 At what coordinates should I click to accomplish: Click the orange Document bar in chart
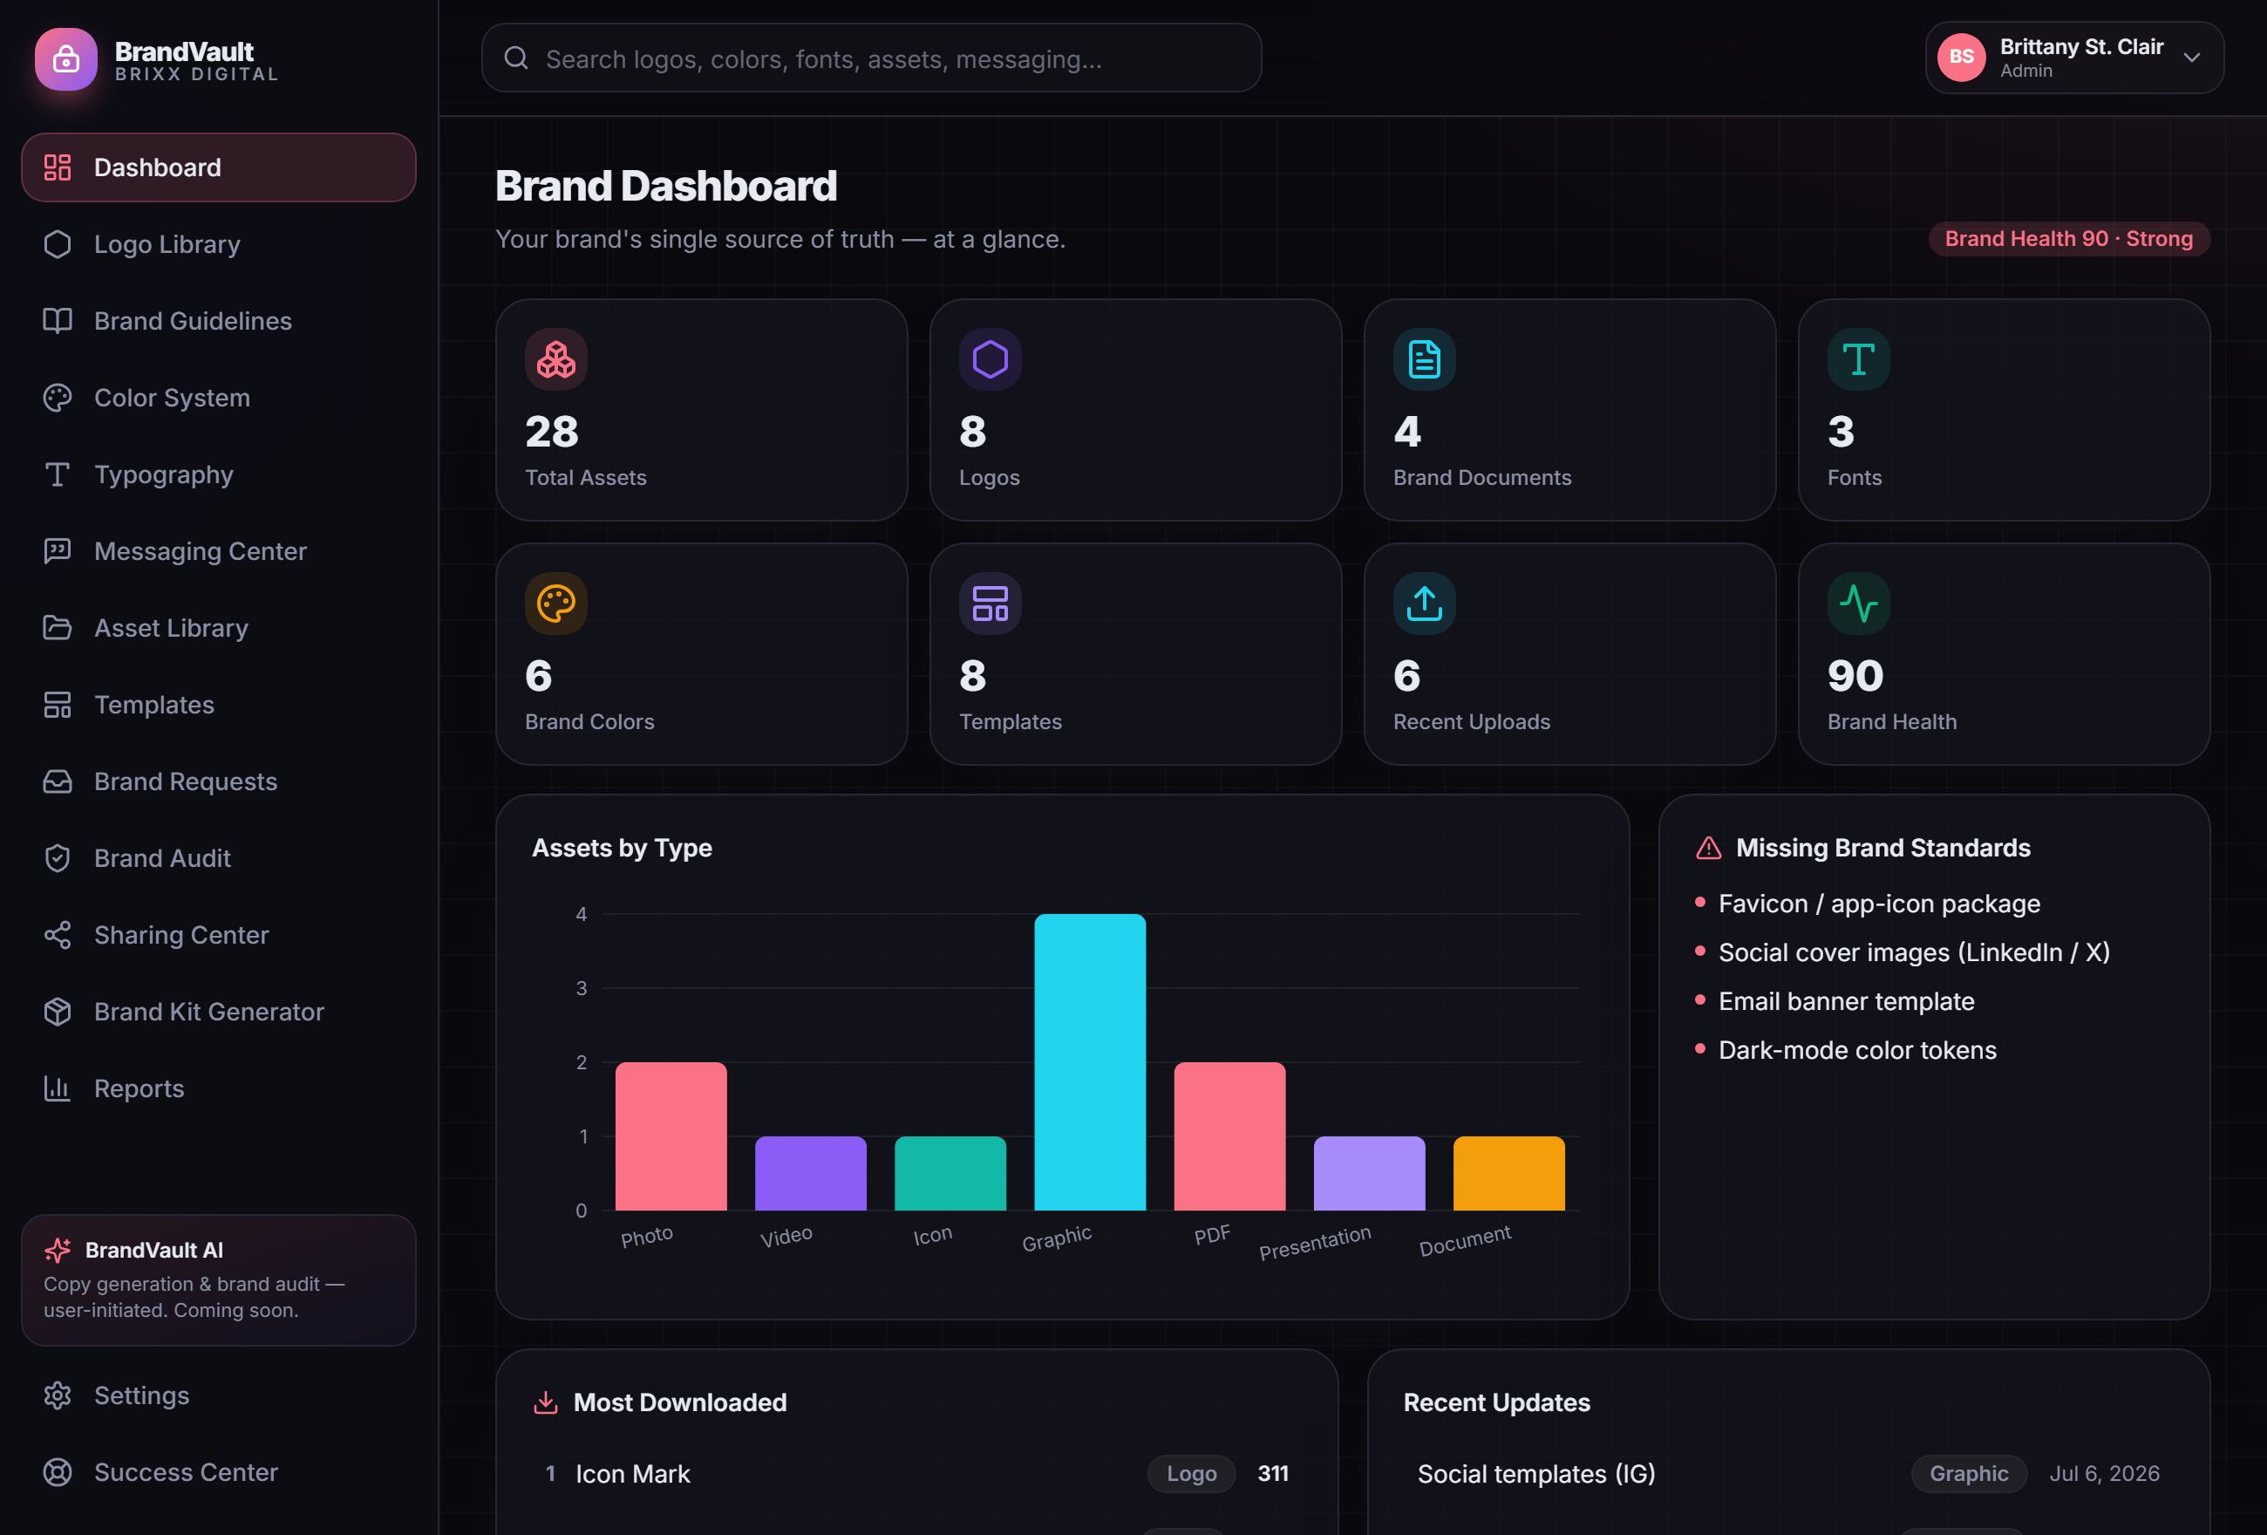pos(1509,1173)
